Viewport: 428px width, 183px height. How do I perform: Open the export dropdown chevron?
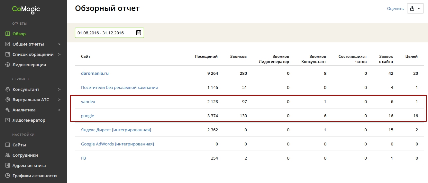tap(419, 9)
